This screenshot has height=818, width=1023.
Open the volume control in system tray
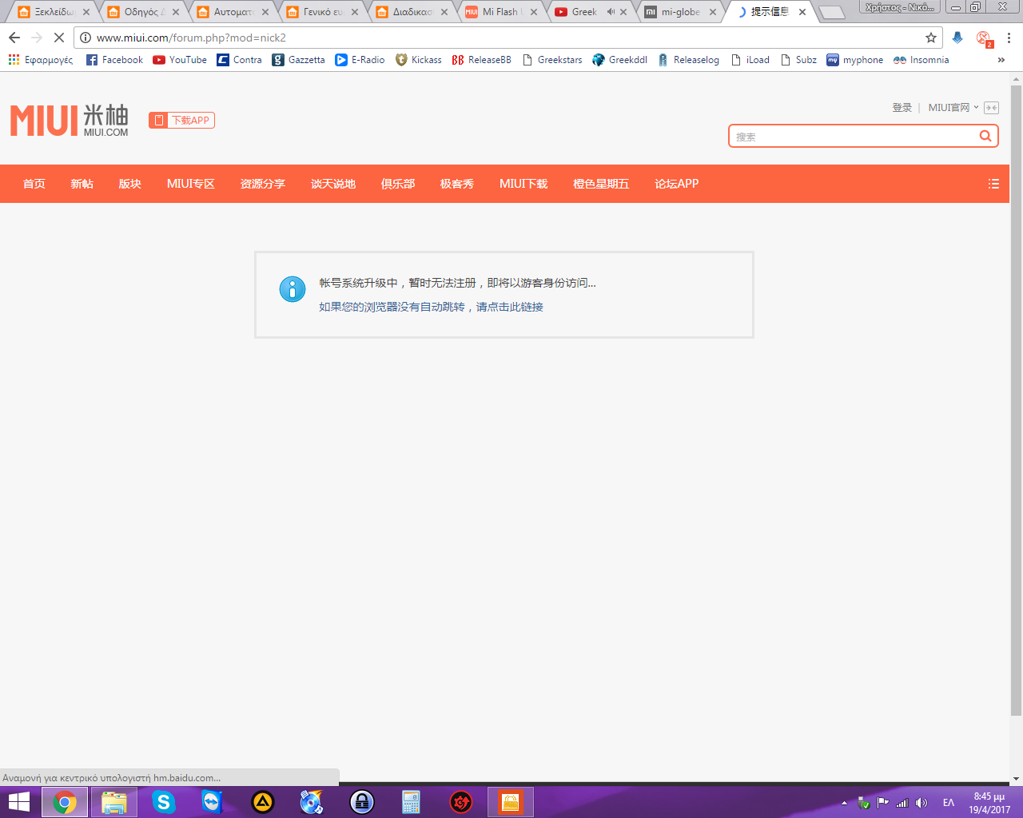tap(921, 803)
